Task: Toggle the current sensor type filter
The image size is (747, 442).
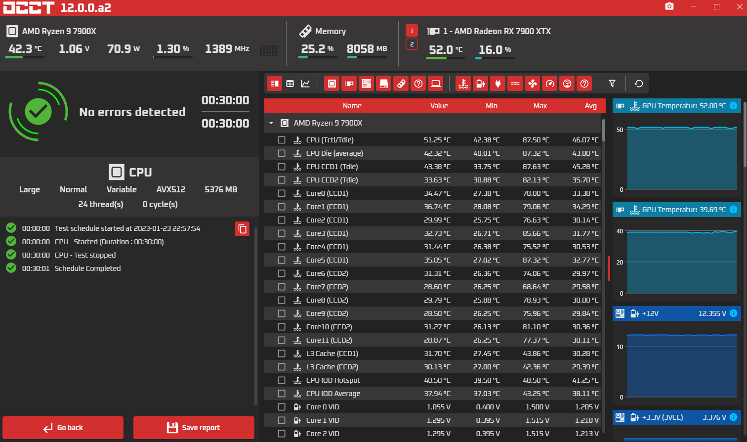Action: [x=515, y=84]
